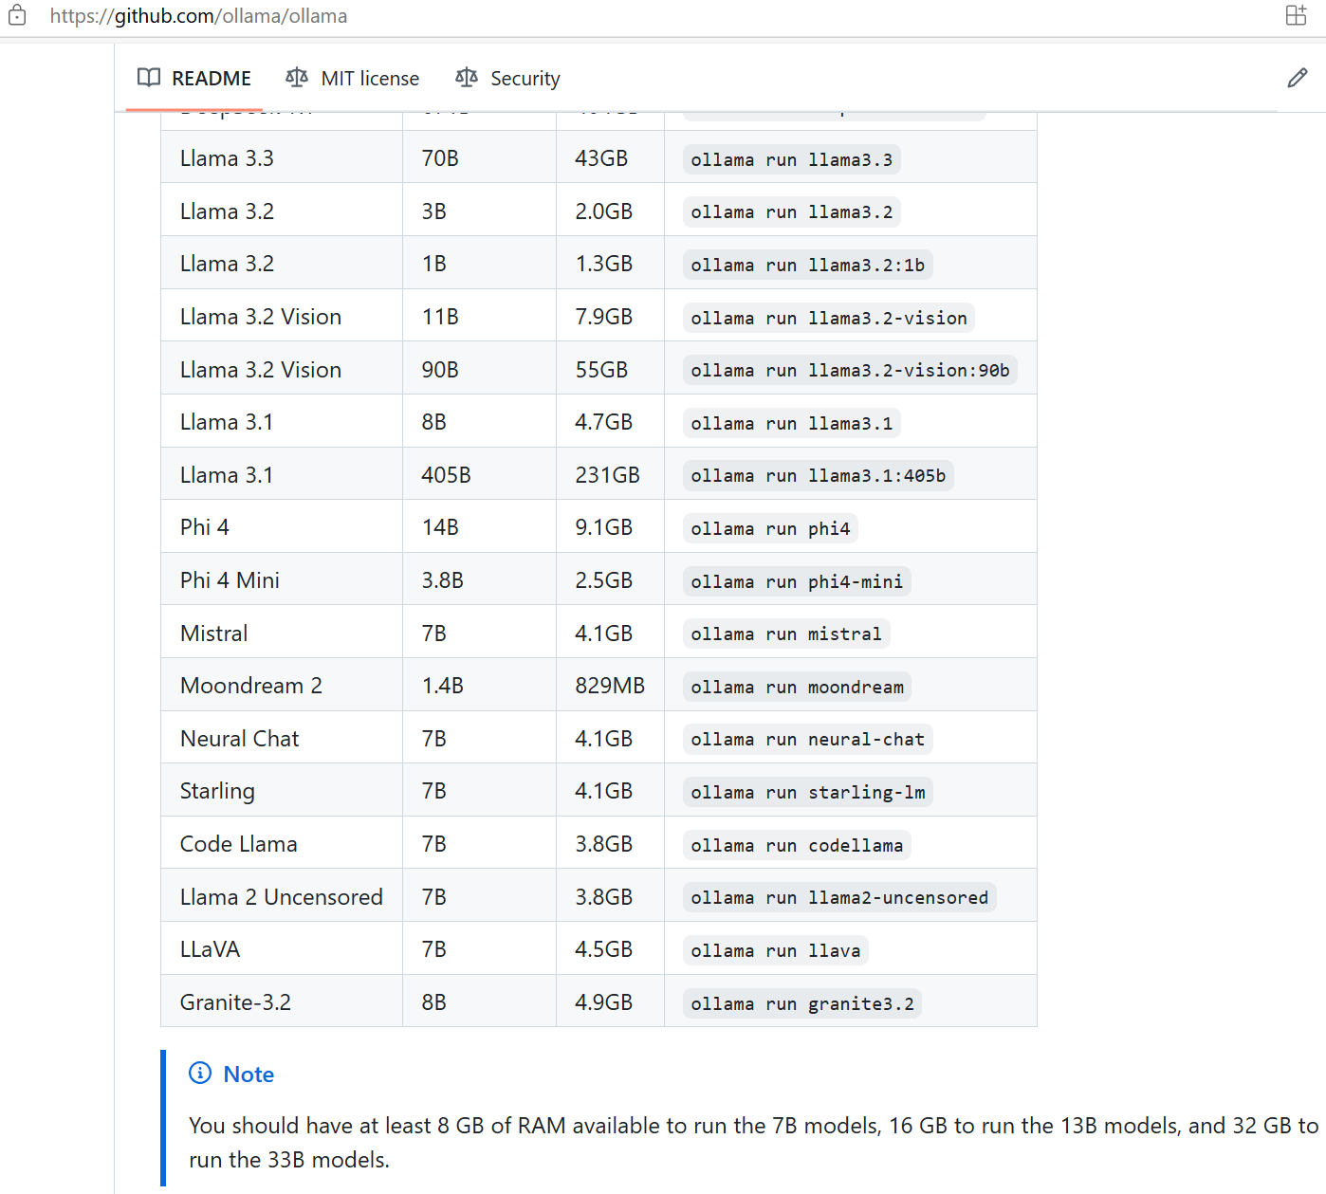Click the 'ollama run mistral' command
Viewport: 1326px width, 1194px height.
pyautogui.click(x=786, y=634)
